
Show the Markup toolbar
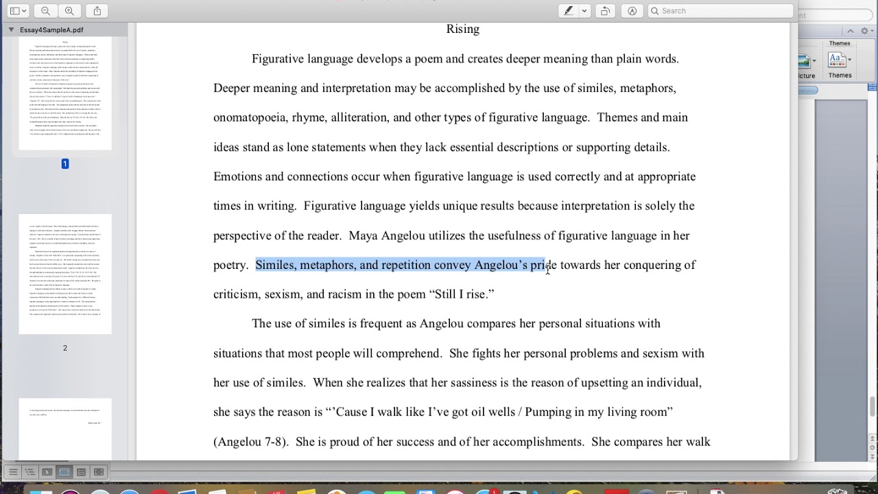(x=632, y=11)
